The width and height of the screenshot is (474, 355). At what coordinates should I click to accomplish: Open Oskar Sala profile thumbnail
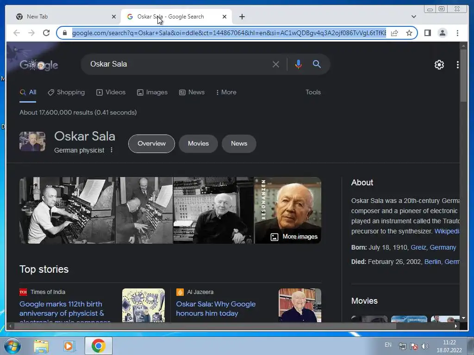tap(32, 141)
